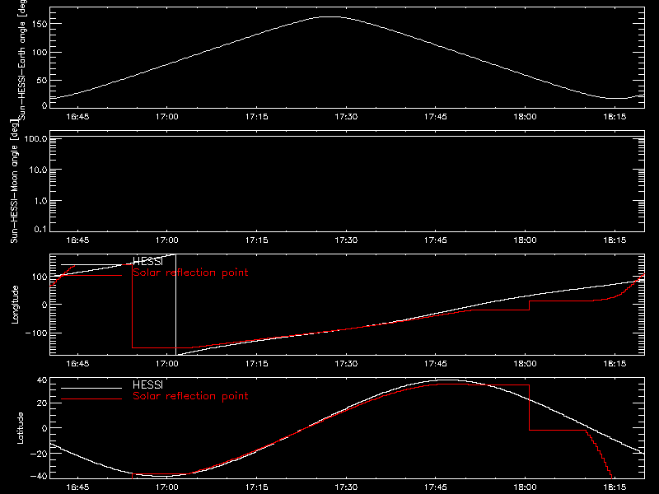659x494 pixels.
Task: Click the 0.1 tick label on Moon angle axis
Action: pyautogui.click(x=40, y=230)
